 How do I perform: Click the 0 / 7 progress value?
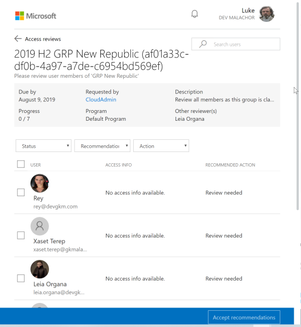click(24, 119)
